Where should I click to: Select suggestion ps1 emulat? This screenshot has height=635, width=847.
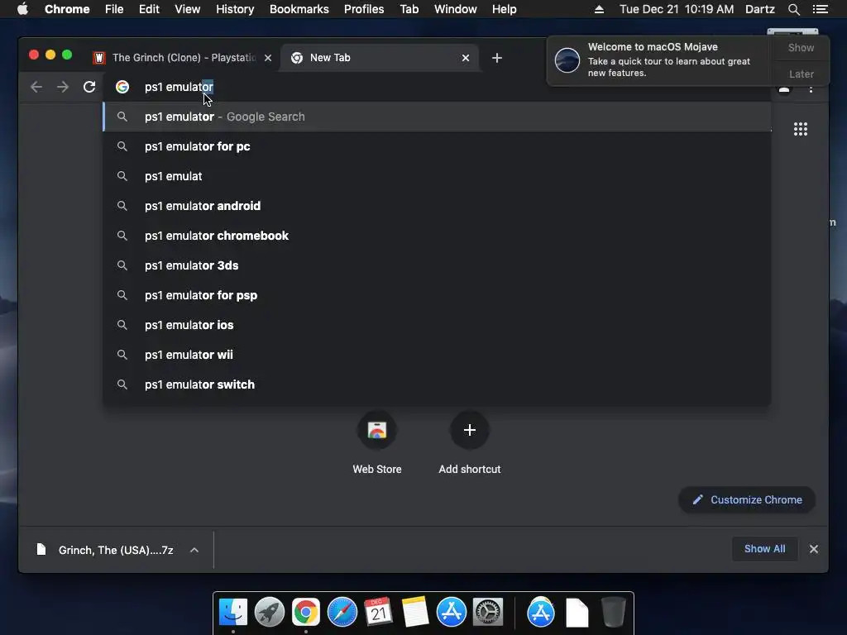[x=437, y=176]
